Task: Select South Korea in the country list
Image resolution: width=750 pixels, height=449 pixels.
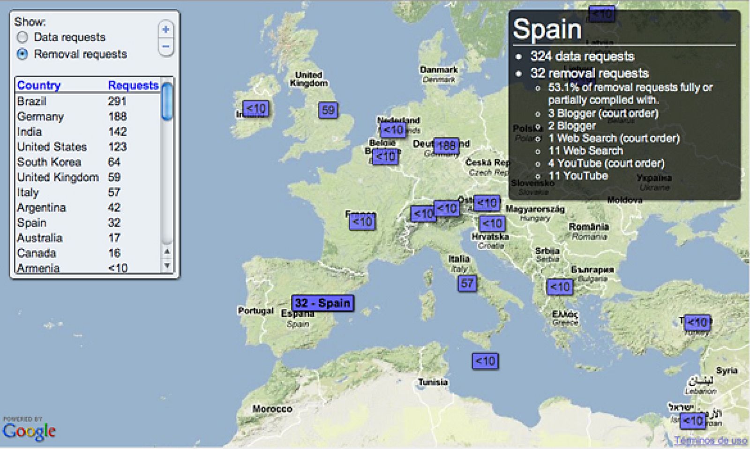Action: [x=49, y=162]
